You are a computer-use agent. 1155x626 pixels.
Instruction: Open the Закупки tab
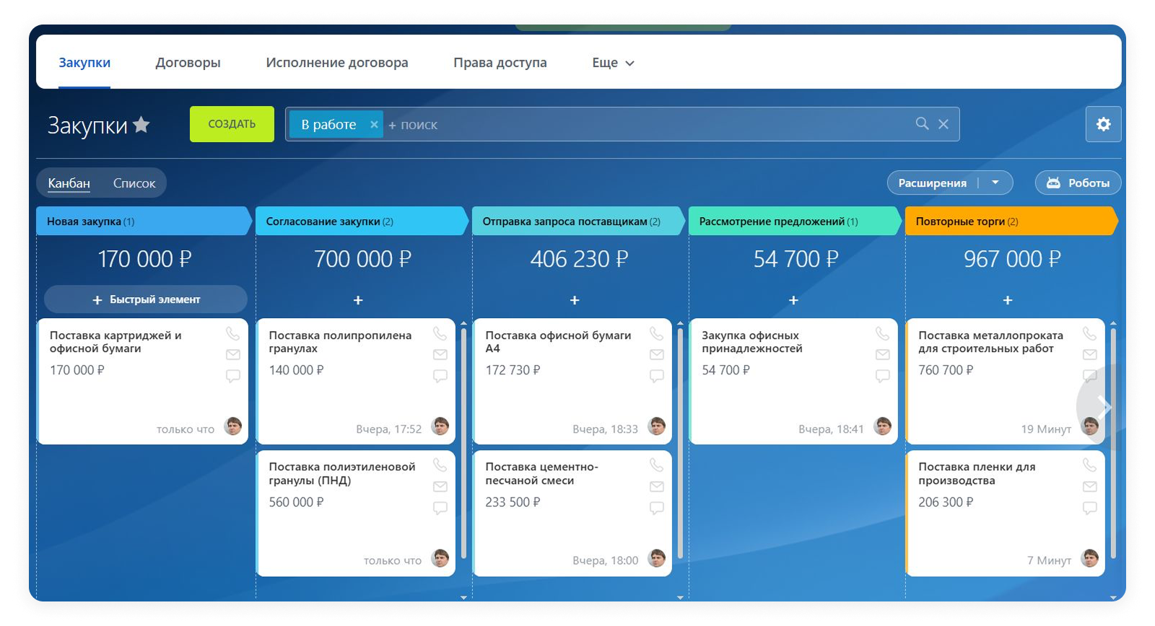[84, 63]
